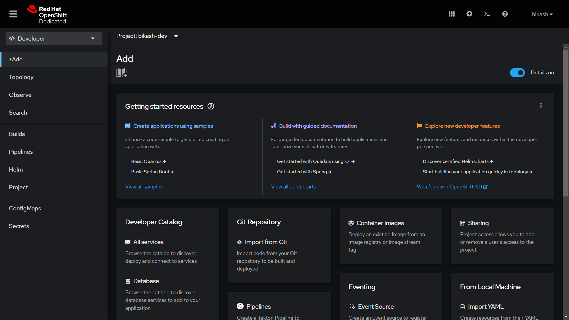The width and height of the screenshot is (569, 320).
Task: Select Search in the sidebar
Action: pyautogui.click(x=54, y=113)
